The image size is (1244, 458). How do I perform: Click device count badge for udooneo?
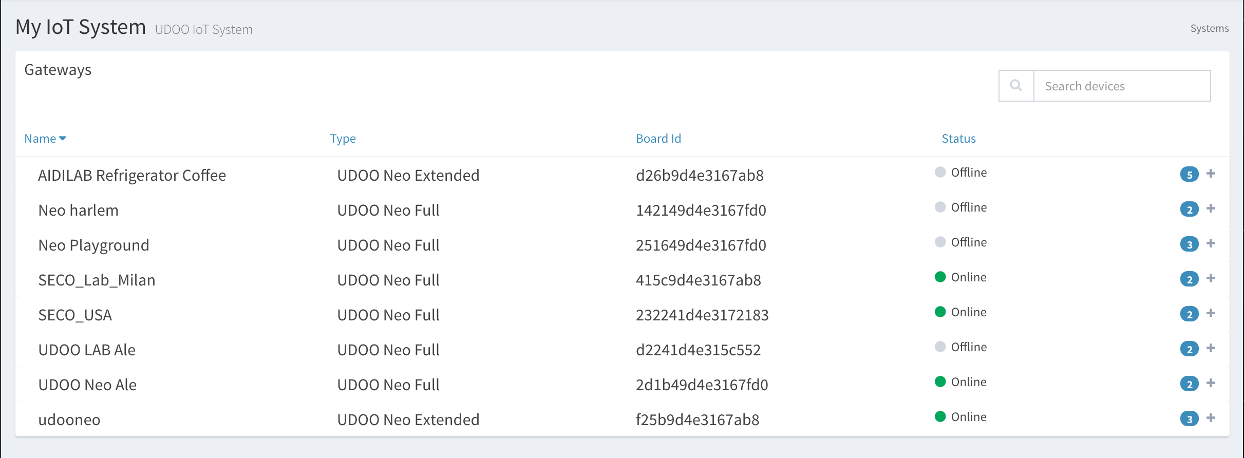pos(1189,419)
